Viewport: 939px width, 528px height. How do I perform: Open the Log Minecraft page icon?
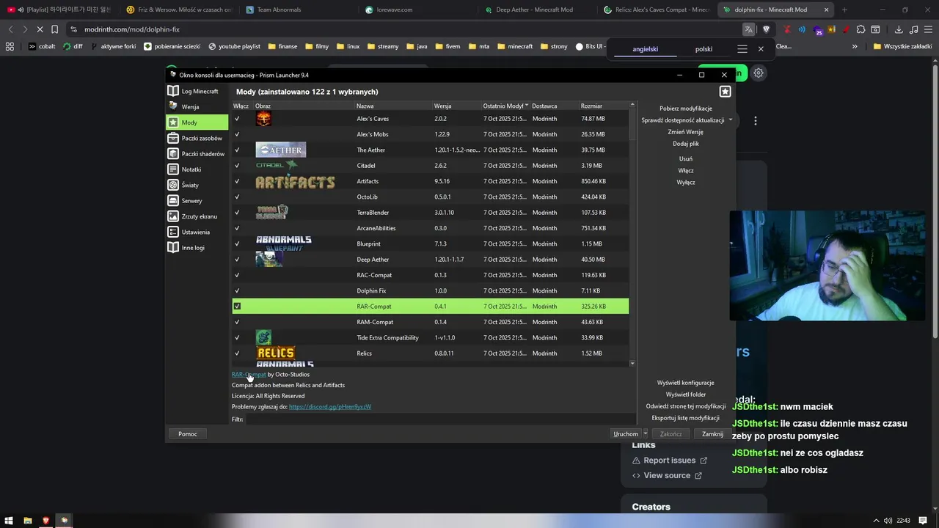pos(173,91)
